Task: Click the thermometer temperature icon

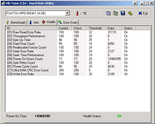Action: tap(77, 13)
